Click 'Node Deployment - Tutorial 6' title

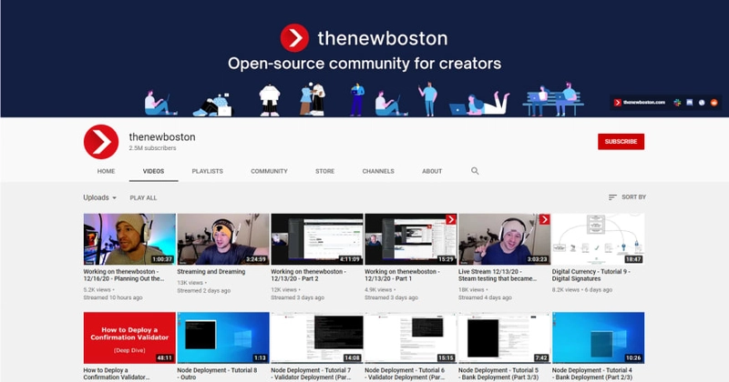point(405,374)
